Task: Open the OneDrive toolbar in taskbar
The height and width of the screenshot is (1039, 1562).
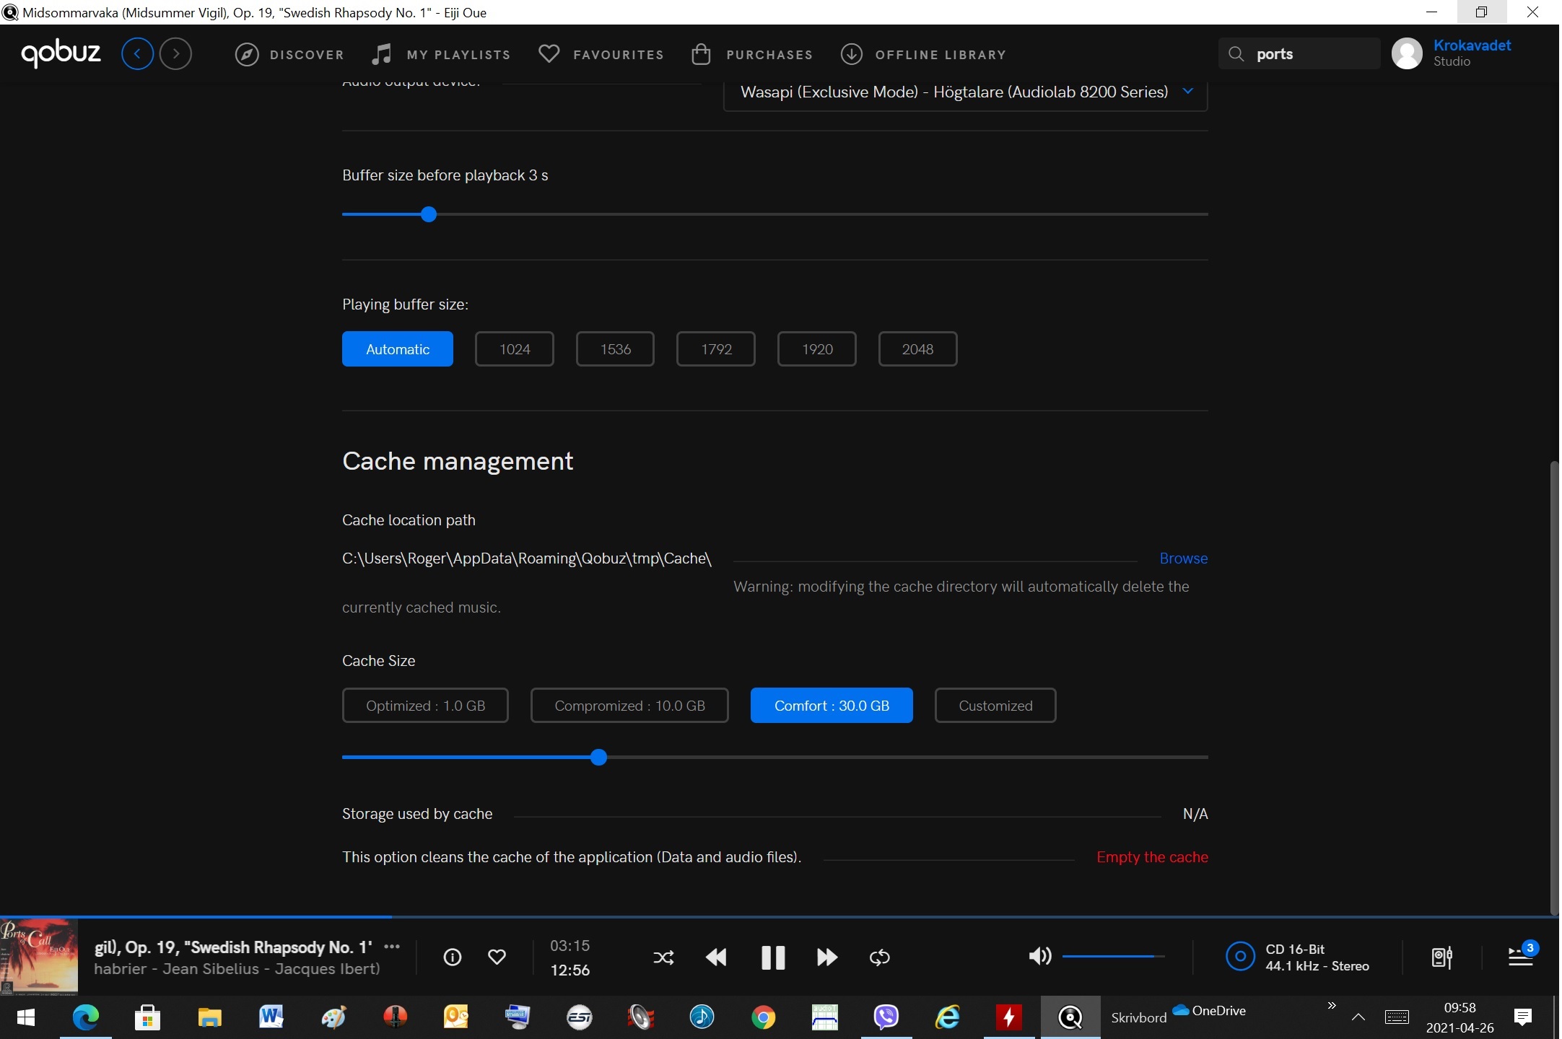Action: (1210, 1010)
